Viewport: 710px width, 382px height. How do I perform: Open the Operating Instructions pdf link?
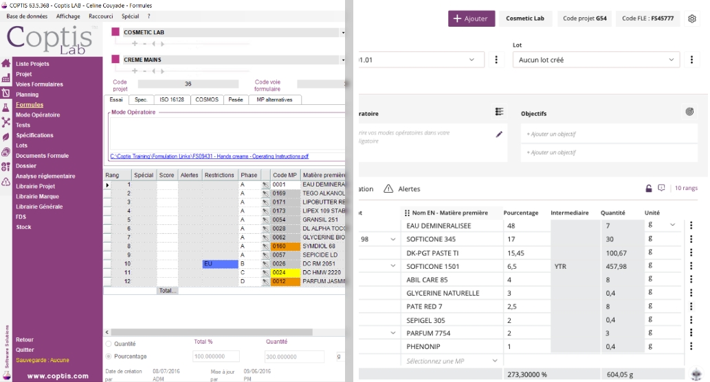(209, 156)
